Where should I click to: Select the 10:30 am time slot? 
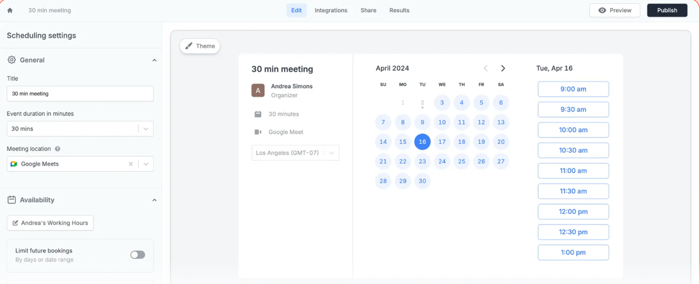tap(573, 150)
